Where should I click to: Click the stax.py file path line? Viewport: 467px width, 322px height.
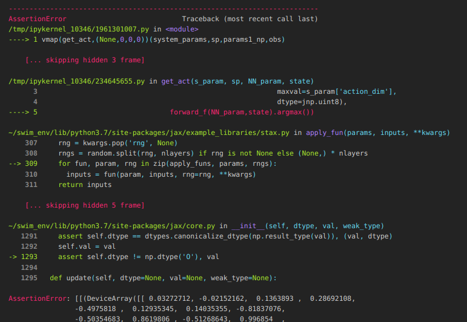tap(149, 133)
